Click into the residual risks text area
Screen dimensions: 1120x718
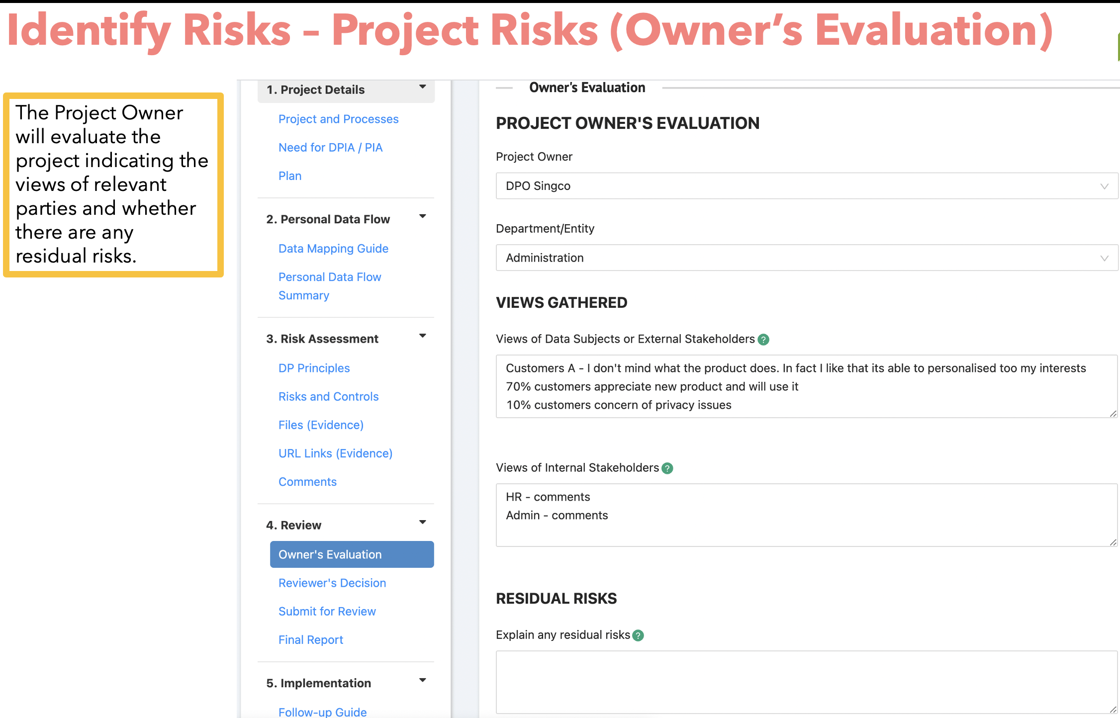click(806, 681)
